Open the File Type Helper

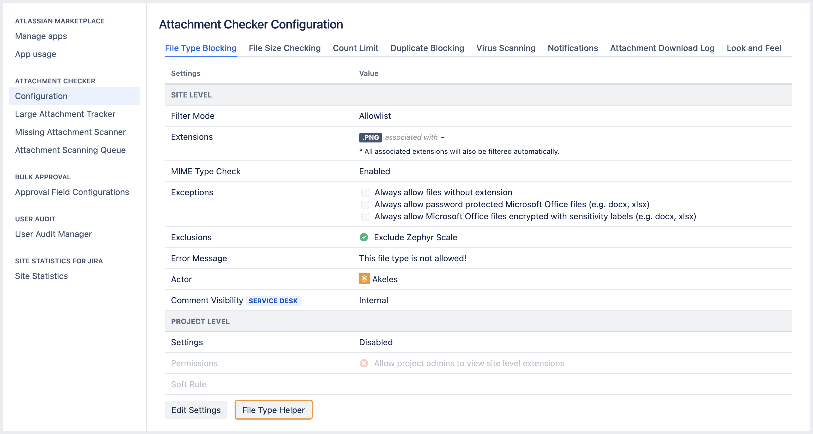point(273,410)
